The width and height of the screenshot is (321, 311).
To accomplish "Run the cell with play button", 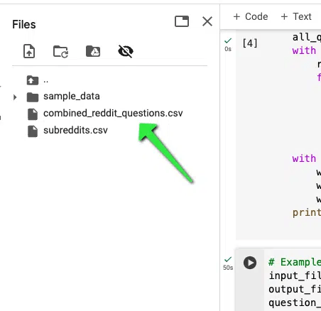I will pyautogui.click(x=250, y=263).
